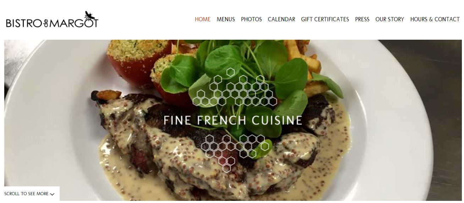Viewport: 464px width, 203px height.
Task: Open the HOURS & CONTACT page
Action: [435, 19]
